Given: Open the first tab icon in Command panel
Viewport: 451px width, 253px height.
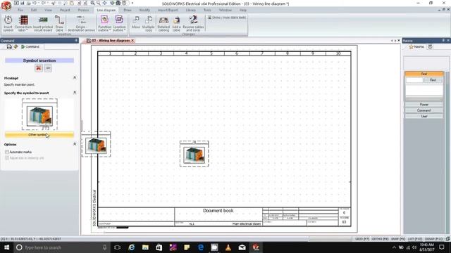Looking at the screenshot, I should (x=9, y=46).
